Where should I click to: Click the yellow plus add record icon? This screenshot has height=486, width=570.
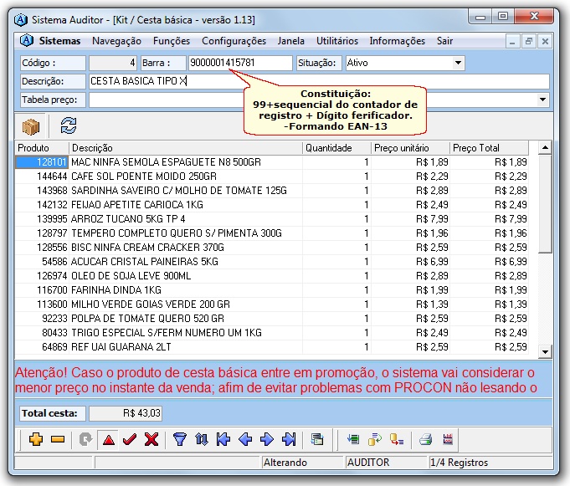coord(35,439)
